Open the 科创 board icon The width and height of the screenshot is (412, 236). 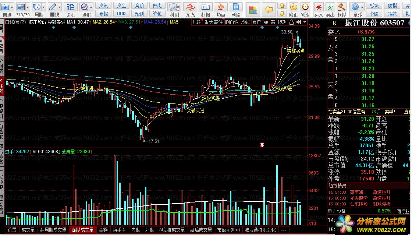(x=174, y=7)
